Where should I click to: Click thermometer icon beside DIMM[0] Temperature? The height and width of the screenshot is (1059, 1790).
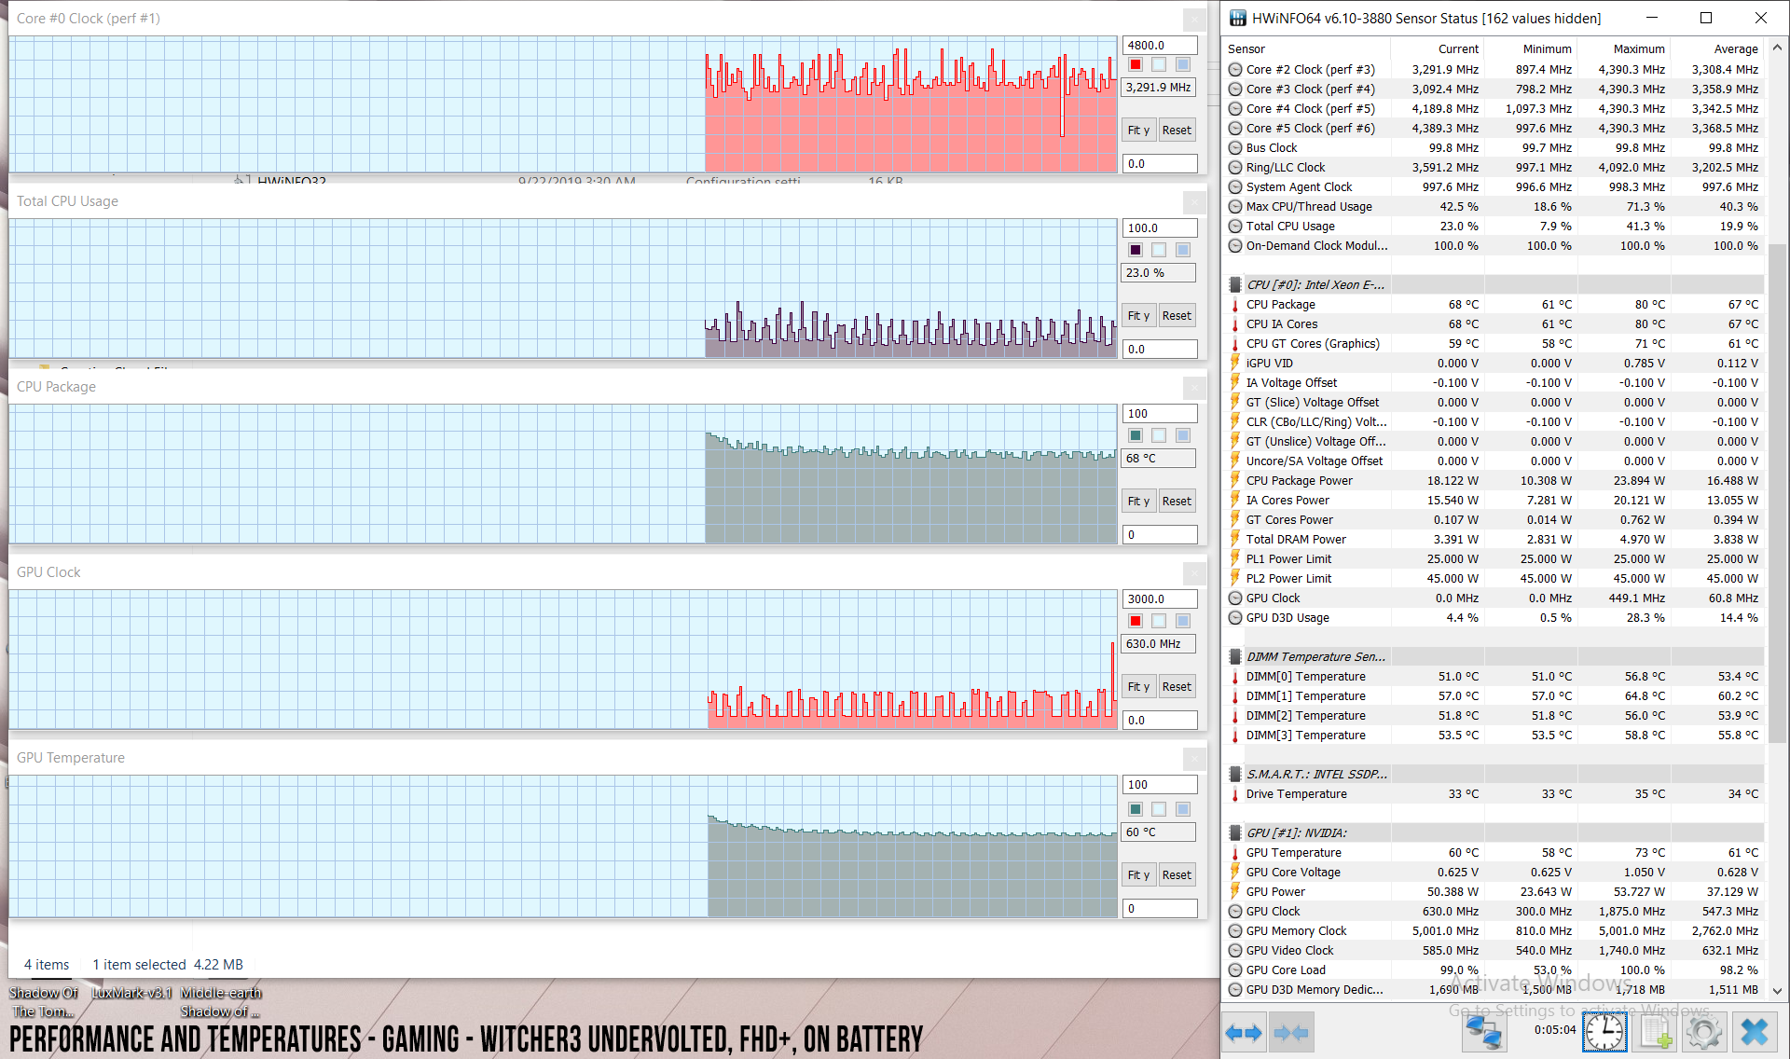[1235, 676]
